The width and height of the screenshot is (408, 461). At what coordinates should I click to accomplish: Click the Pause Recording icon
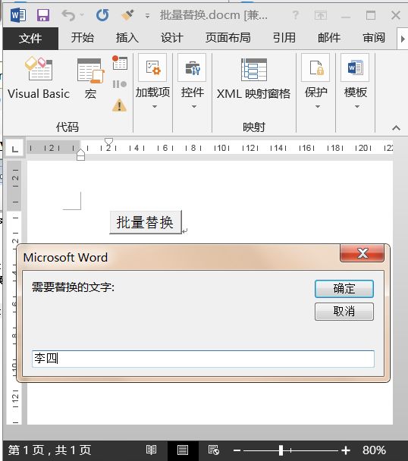coord(119,84)
